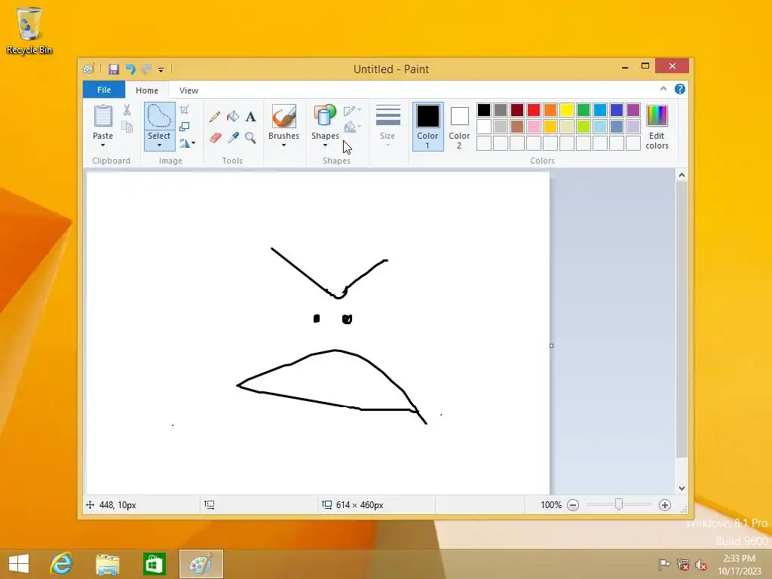Click the Save icon in Quick Access Toolbar
Viewport: 772px width, 579px height.
point(114,69)
